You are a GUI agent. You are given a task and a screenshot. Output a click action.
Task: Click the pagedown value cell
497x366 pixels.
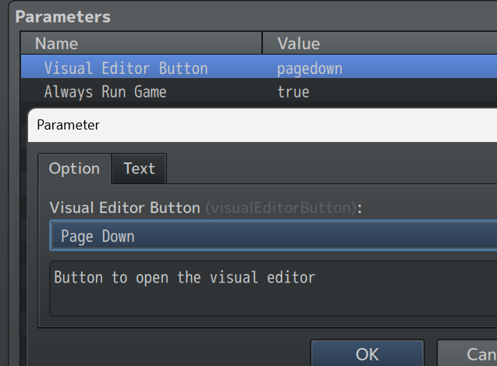(x=310, y=68)
